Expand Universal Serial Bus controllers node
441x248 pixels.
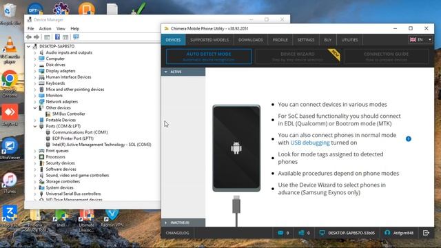click(35, 194)
